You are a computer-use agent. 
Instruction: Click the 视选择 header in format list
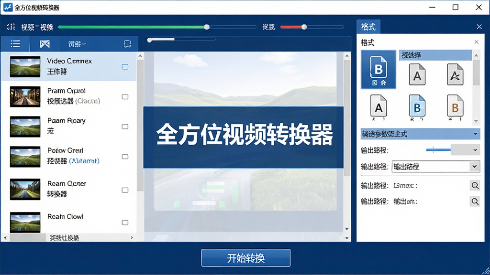[435, 55]
